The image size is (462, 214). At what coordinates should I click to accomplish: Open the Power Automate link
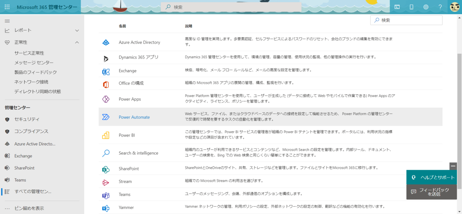point(134,117)
